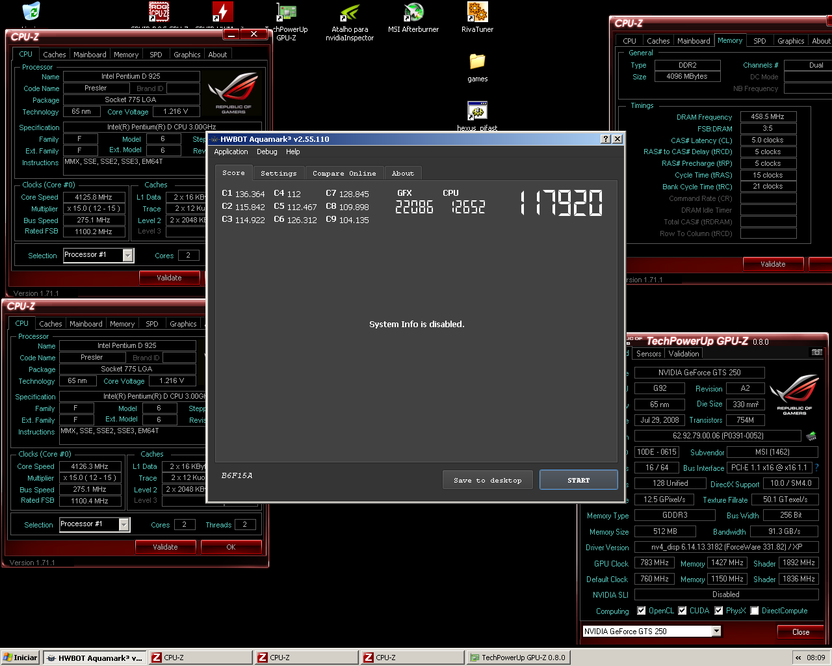Click GFX score 22086

(414, 207)
